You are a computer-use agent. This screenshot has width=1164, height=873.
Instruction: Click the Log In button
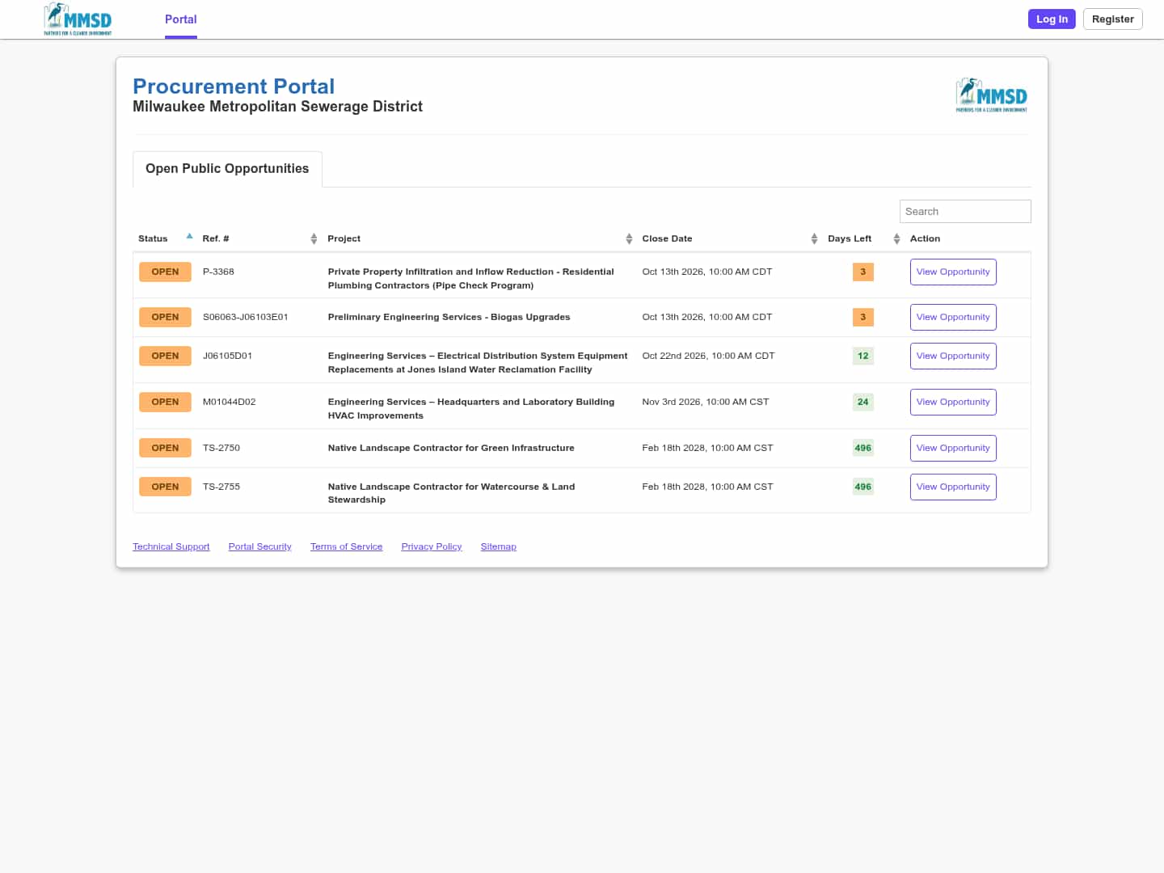pyautogui.click(x=1052, y=19)
